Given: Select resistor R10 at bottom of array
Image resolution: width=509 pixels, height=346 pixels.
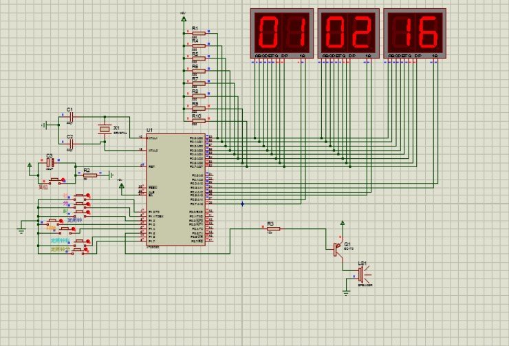Looking at the screenshot, I should pyautogui.click(x=196, y=122).
